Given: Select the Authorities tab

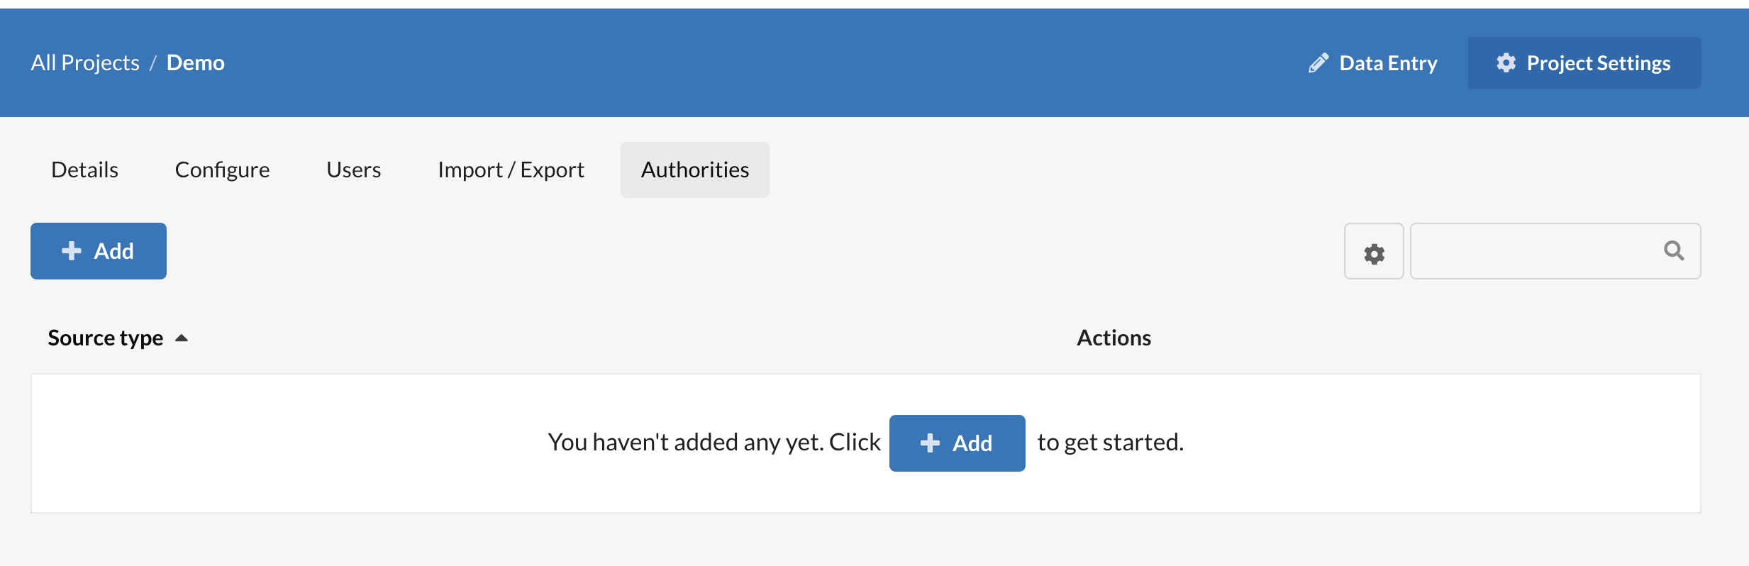Looking at the screenshot, I should (695, 170).
